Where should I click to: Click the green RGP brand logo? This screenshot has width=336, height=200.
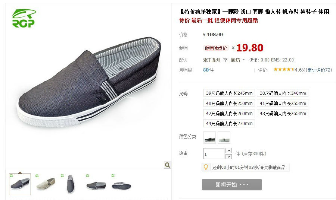[24, 18]
